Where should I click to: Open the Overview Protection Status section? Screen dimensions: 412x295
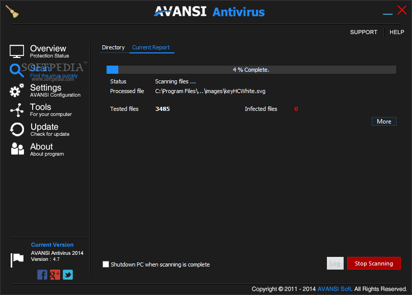coord(49,51)
